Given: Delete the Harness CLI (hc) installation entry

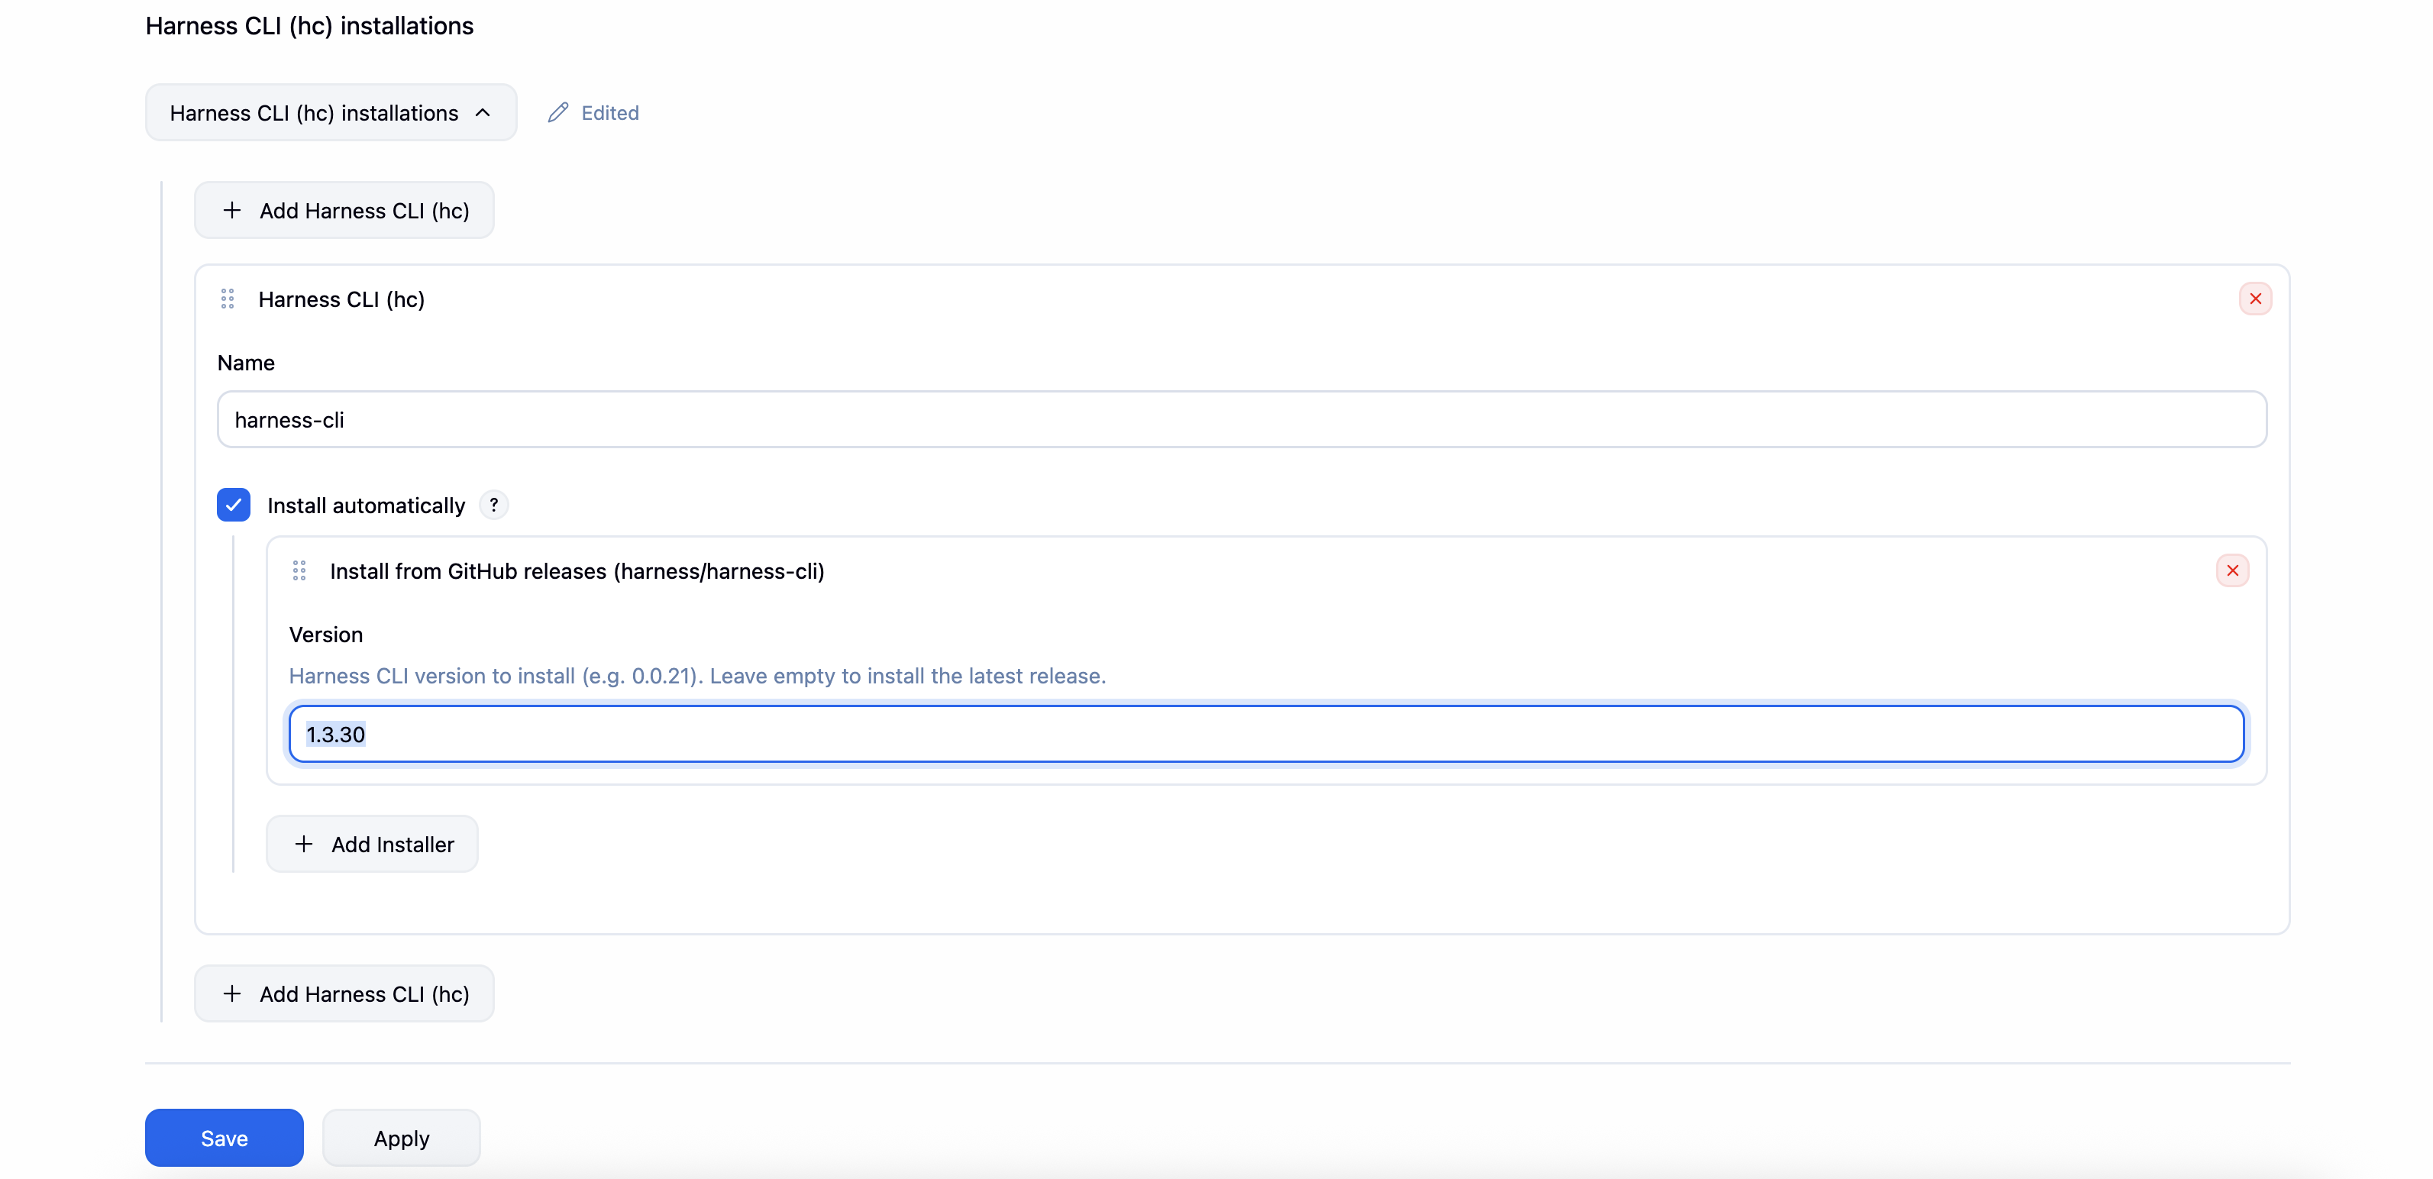Looking at the screenshot, I should [x=2255, y=299].
